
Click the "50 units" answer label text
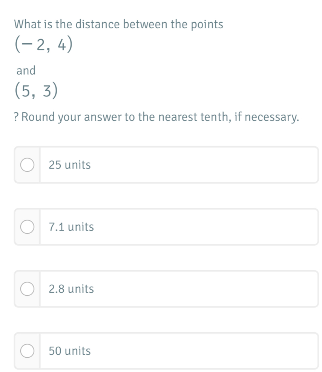pyautogui.click(x=70, y=351)
